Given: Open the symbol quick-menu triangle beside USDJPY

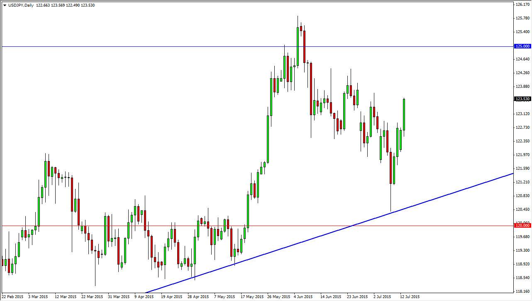Looking at the screenshot, I should click(4, 5).
